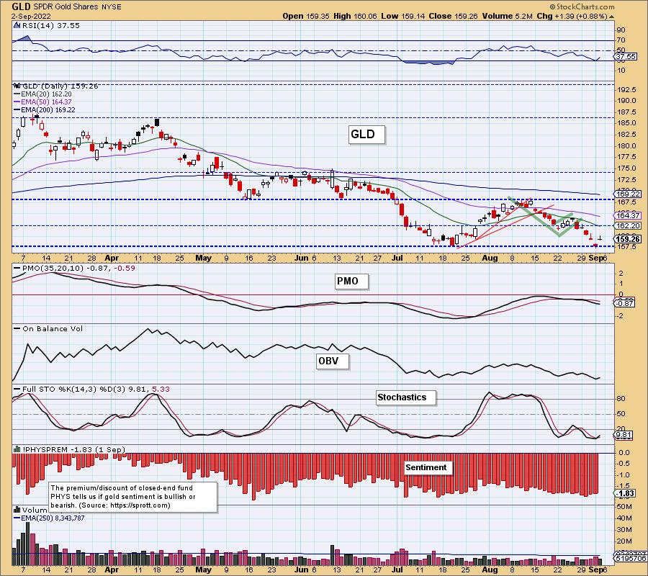Screen dimensions: 648x576
Task: Click the Sentiment annotation box
Action: pyautogui.click(x=428, y=468)
